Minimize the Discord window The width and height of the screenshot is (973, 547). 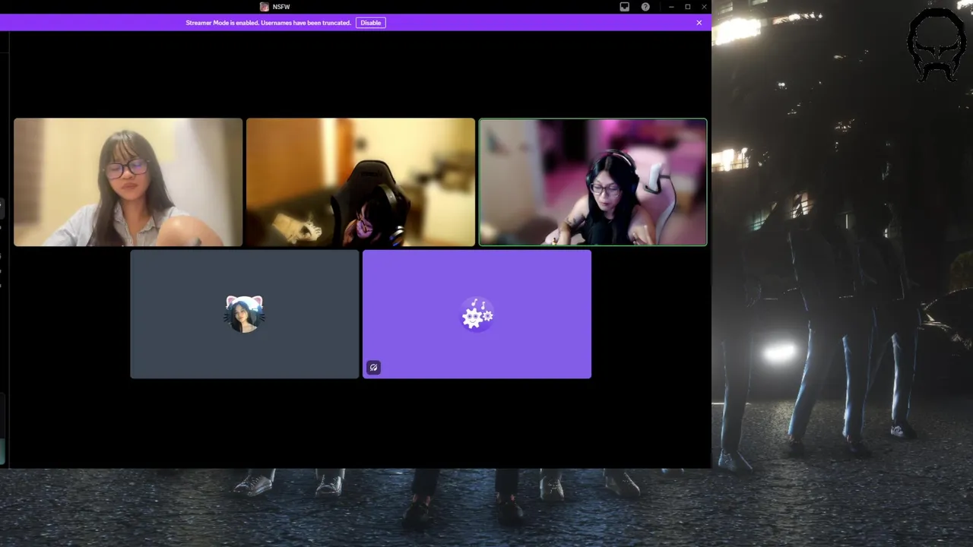click(x=671, y=7)
